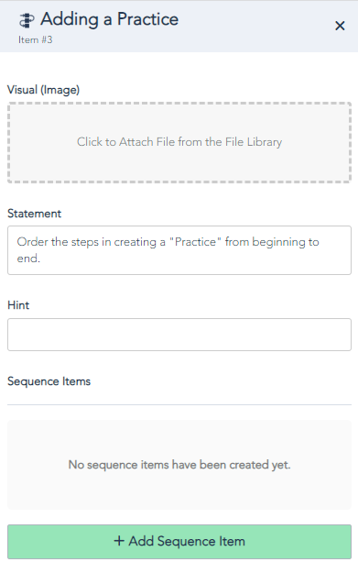Click the dashed border of the image upload area
Image resolution: width=358 pixels, height=573 pixels.
click(179, 104)
